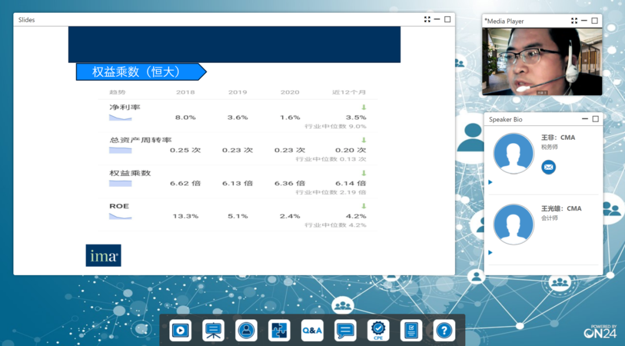Click the 王非 speaker avatar
This screenshot has width=625, height=346.
[513, 153]
